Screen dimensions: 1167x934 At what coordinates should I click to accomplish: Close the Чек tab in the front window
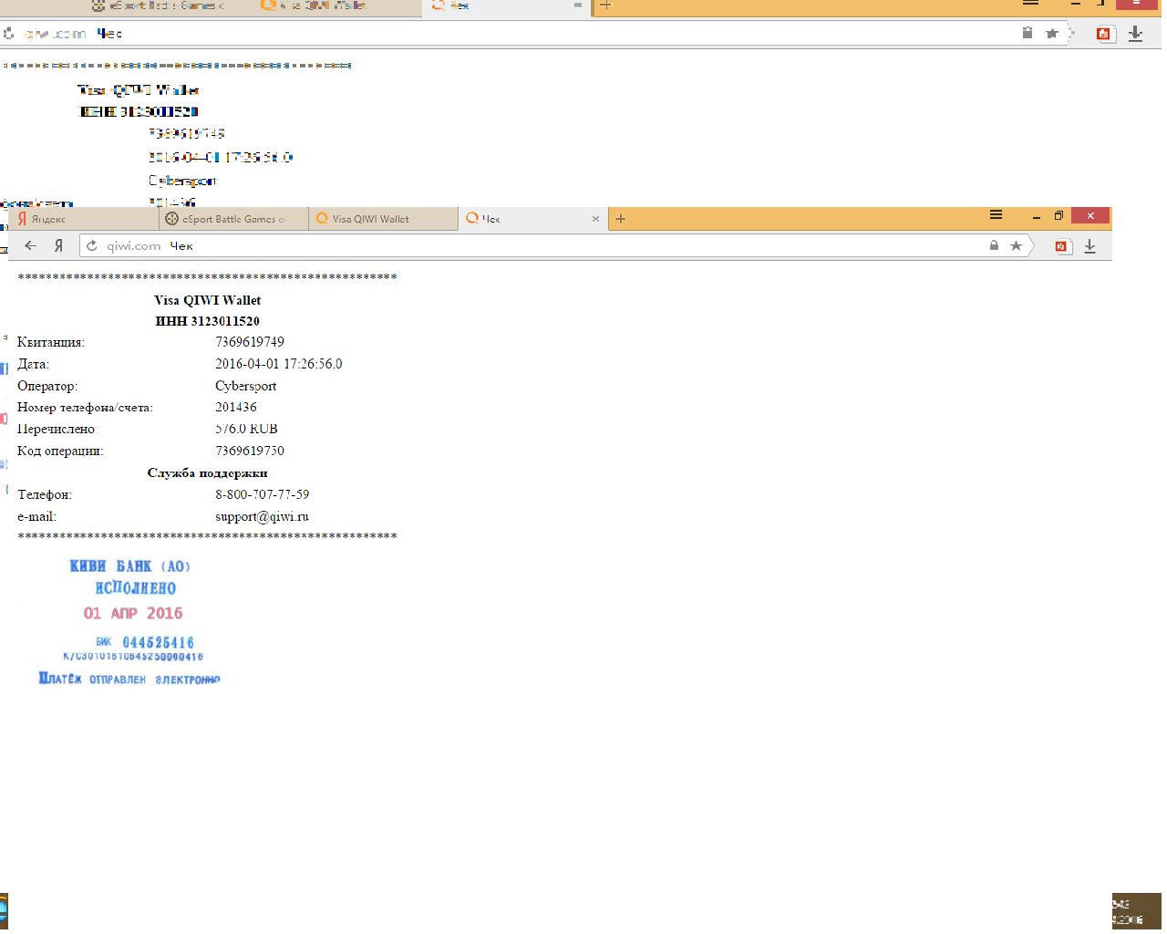[595, 219]
